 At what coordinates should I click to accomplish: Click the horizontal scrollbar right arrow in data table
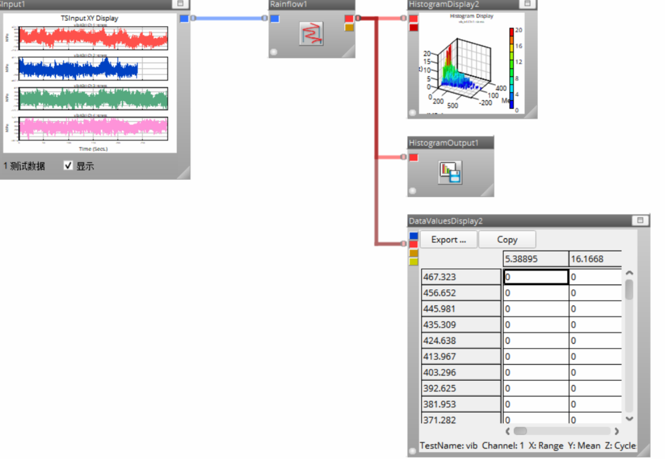click(x=616, y=431)
